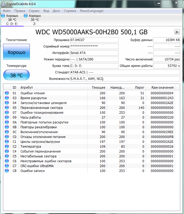This screenshot has width=184, height=214.
Task: Open the Язык(Language) menu
Action: [x=92, y=11]
